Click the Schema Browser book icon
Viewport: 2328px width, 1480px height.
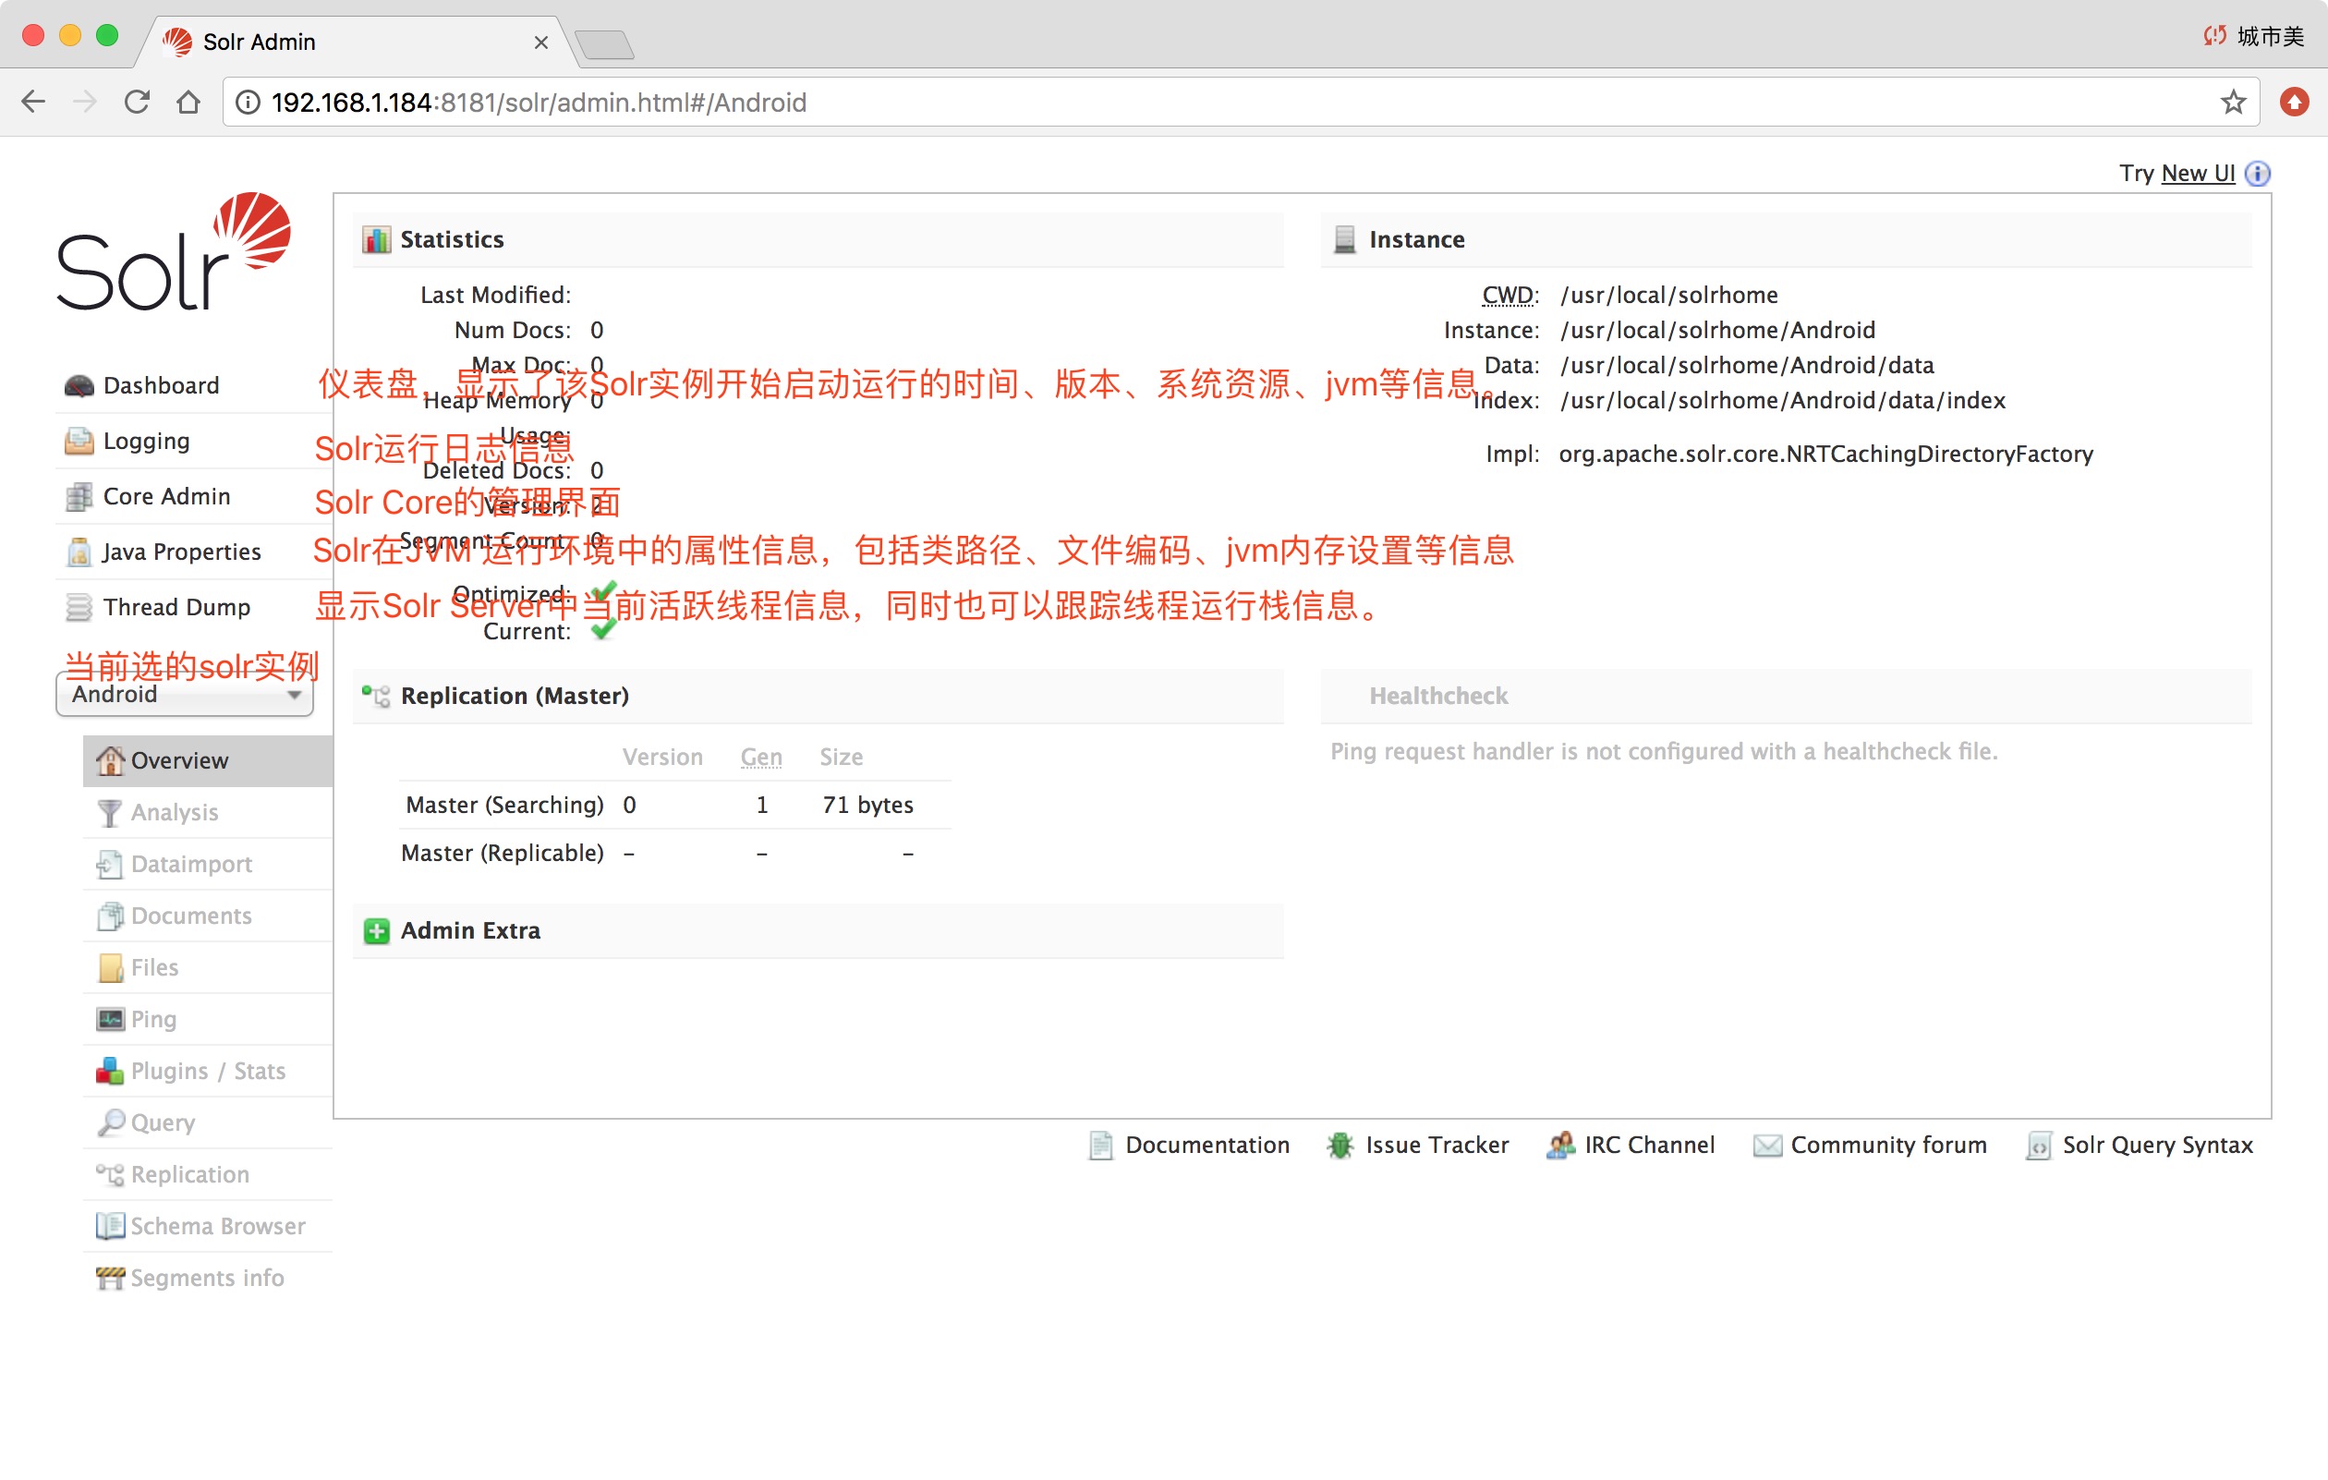(x=109, y=1226)
